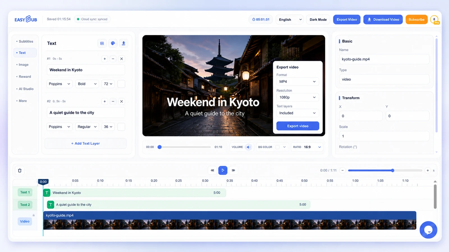Screen dimensions: 449x252
Task: Open the MP4 format dropdown
Action: click(298, 82)
